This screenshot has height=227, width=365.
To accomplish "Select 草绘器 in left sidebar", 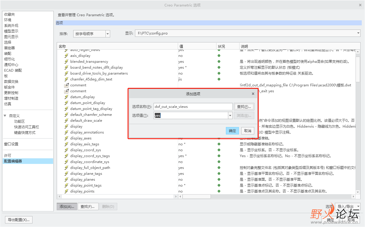I will pyautogui.click(x=9, y=48).
